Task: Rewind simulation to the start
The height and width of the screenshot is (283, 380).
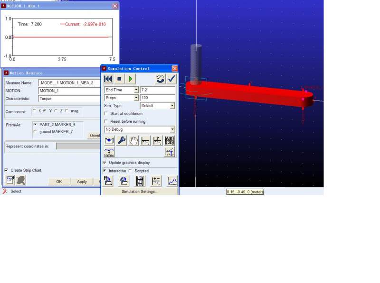Action: (108, 79)
